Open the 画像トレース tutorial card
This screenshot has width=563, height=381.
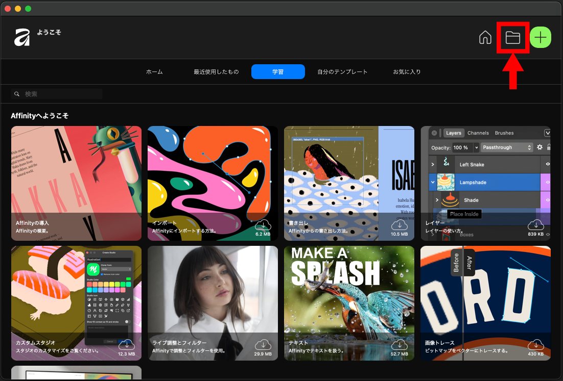[485, 303]
